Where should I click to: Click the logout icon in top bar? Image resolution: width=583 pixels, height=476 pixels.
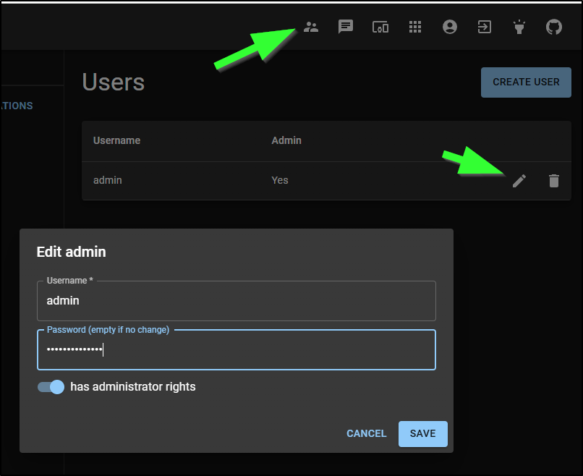point(484,27)
